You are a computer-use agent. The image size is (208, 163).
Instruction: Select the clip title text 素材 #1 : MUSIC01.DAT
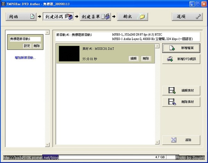(x=98, y=49)
